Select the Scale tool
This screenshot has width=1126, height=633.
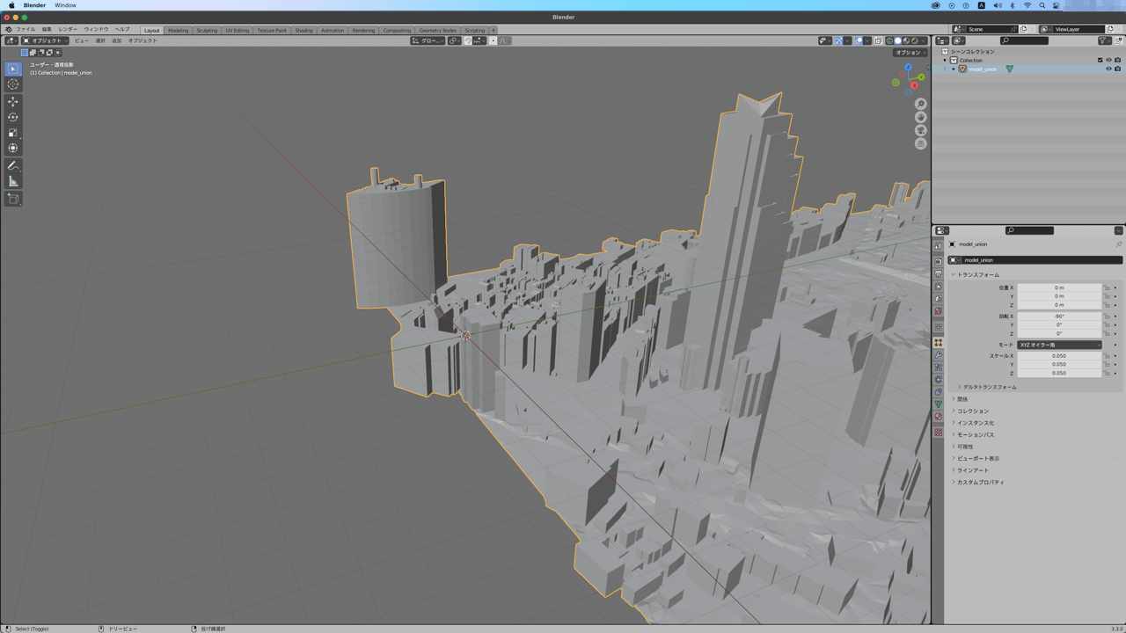(x=12, y=133)
